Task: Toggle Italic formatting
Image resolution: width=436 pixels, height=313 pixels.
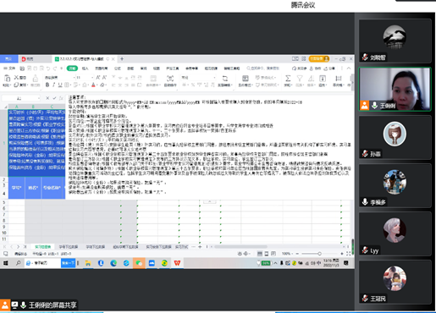Action: coord(53,85)
